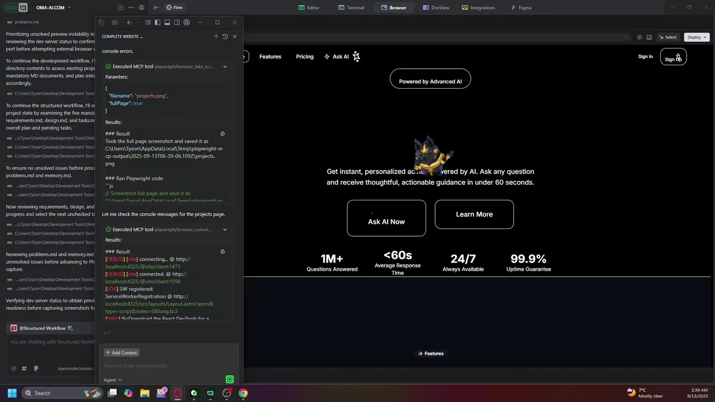Viewport: 715px width, 402px height.
Task: Collapse browser_take_screenshot MCP tool result
Action: [225, 66]
